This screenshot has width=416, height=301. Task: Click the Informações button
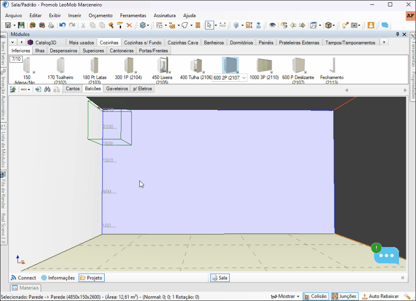pos(58,278)
